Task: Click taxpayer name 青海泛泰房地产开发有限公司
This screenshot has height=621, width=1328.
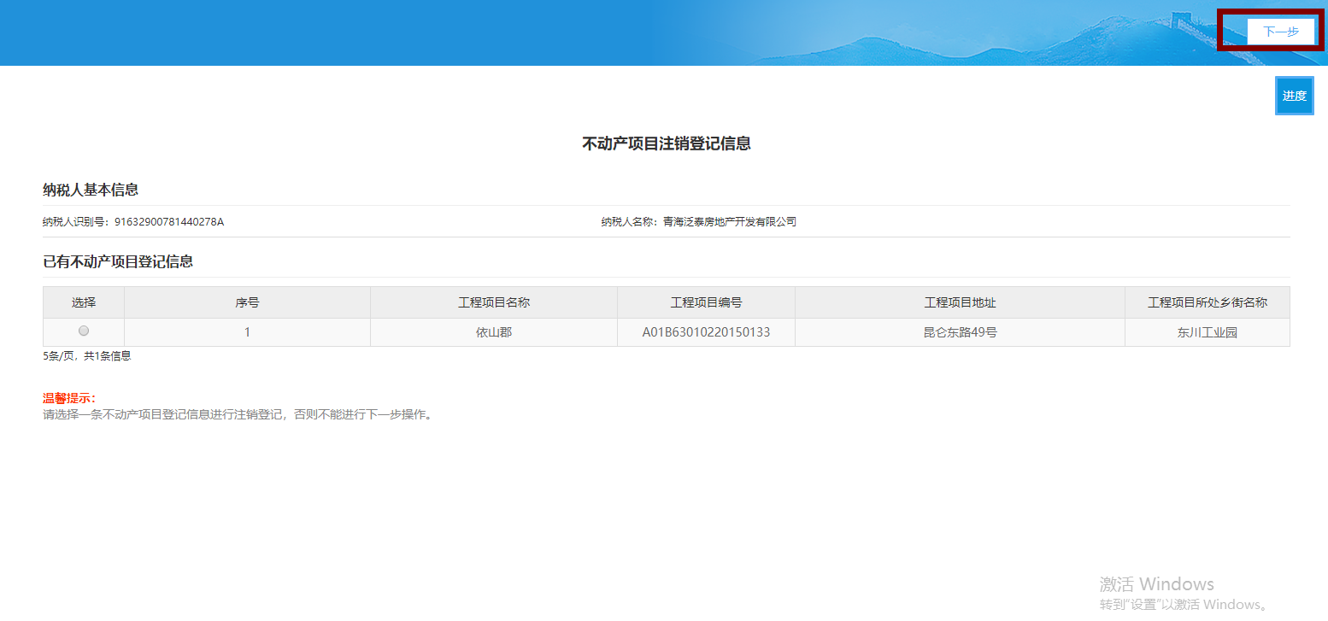Action: (730, 222)
